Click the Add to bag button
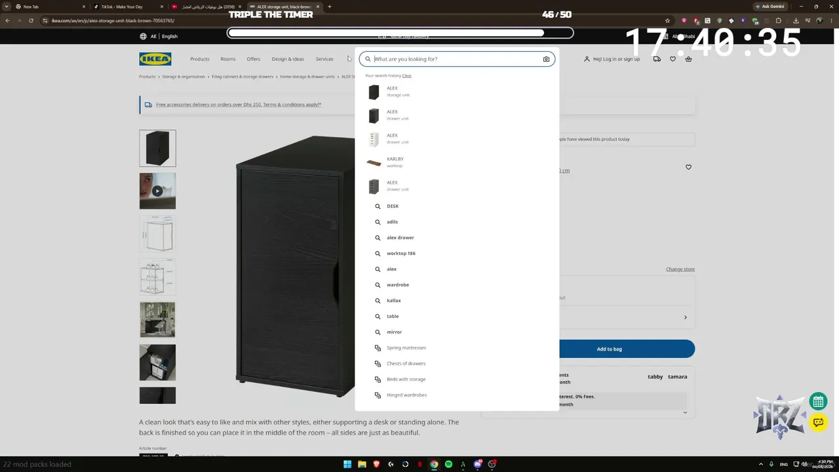Screen dimensions: 839x472 610,349
